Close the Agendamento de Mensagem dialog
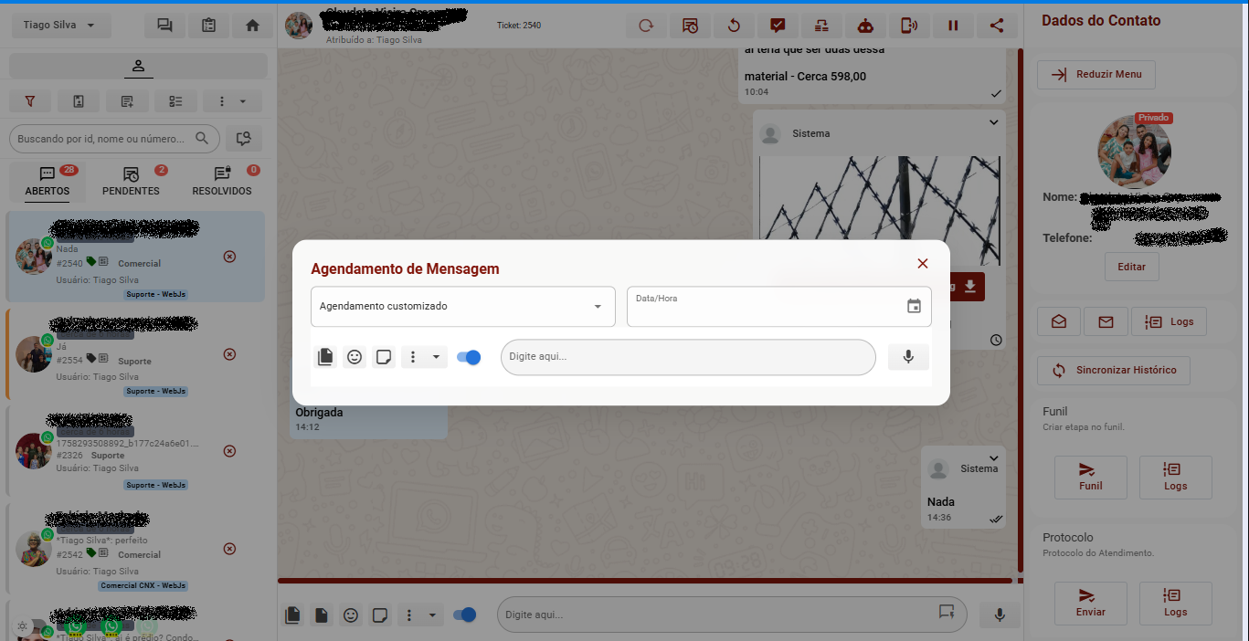Image resolution: width=1249 pixels, height=641 pixels. tap(922, 264)
